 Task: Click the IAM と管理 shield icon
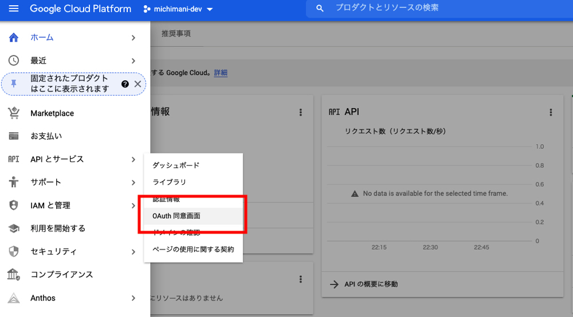14,205
